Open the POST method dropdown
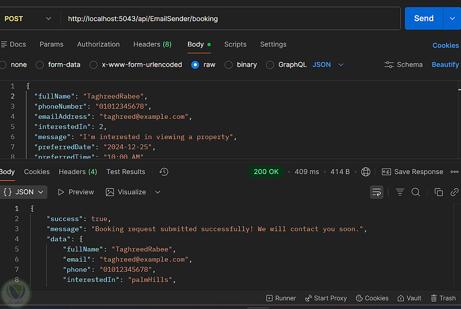This screenshot has width=461, height=309. point(27,19)
